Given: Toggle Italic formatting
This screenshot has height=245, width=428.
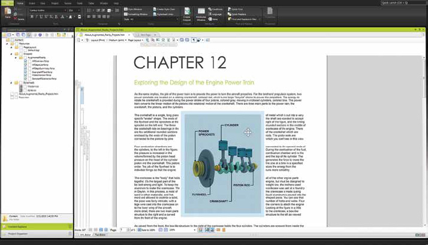Looking at the screenshot, I should 37,17.
